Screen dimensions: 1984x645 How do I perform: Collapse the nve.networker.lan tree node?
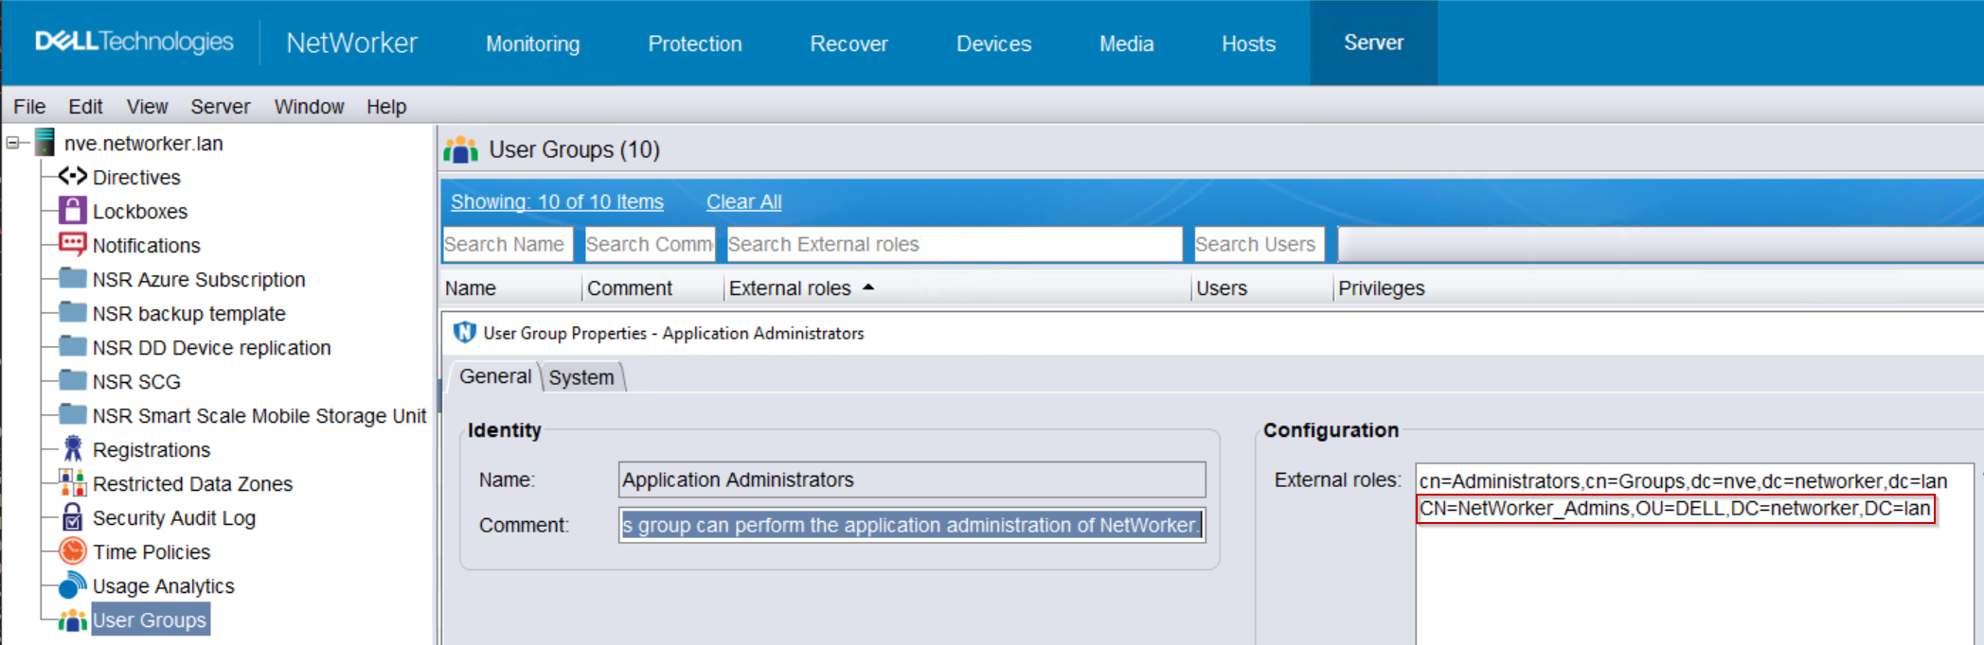click(12, 143)
